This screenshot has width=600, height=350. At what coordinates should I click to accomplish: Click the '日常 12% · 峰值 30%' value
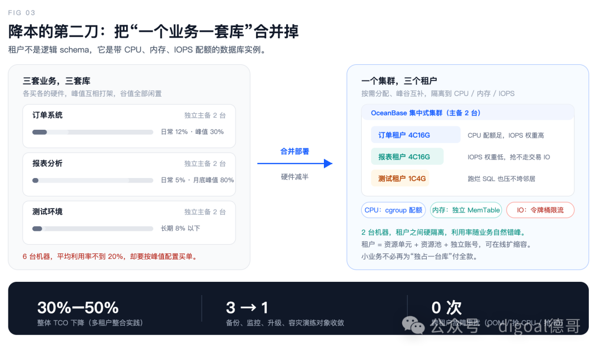pyautogui.click(x=192, y=132)
